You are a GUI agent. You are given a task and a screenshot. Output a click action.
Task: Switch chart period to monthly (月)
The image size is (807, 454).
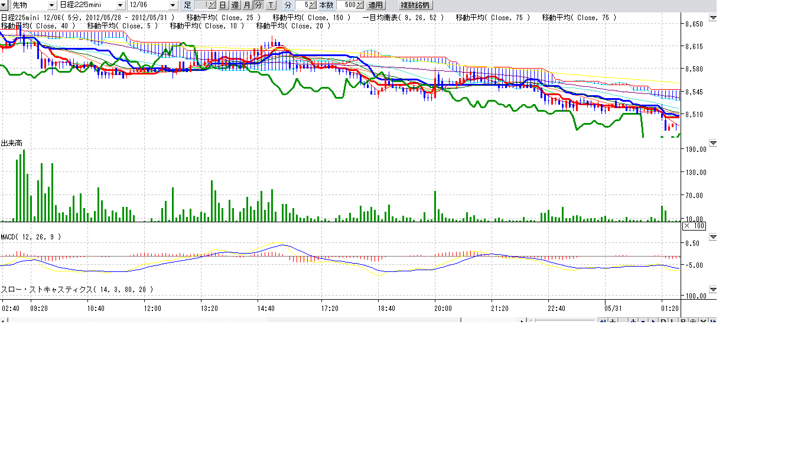246,5
